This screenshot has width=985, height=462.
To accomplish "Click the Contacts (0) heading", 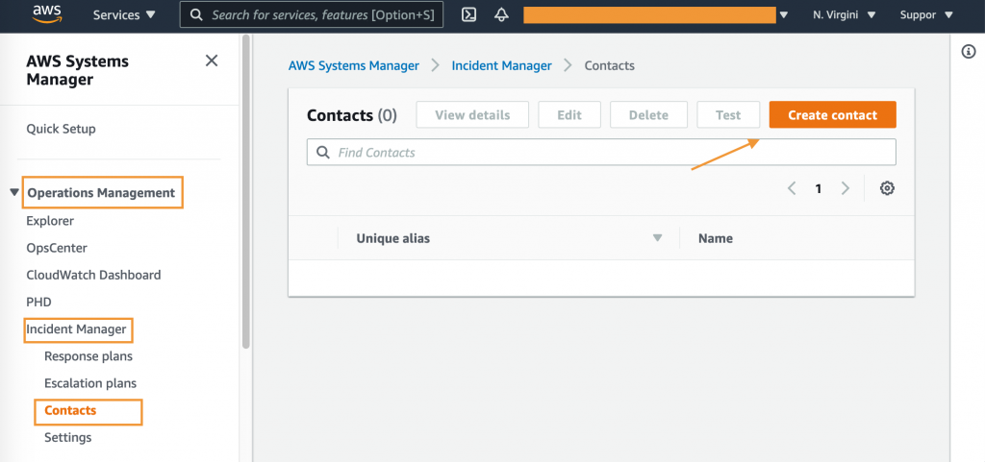I will pyautogui.click(x=352, y=115).
